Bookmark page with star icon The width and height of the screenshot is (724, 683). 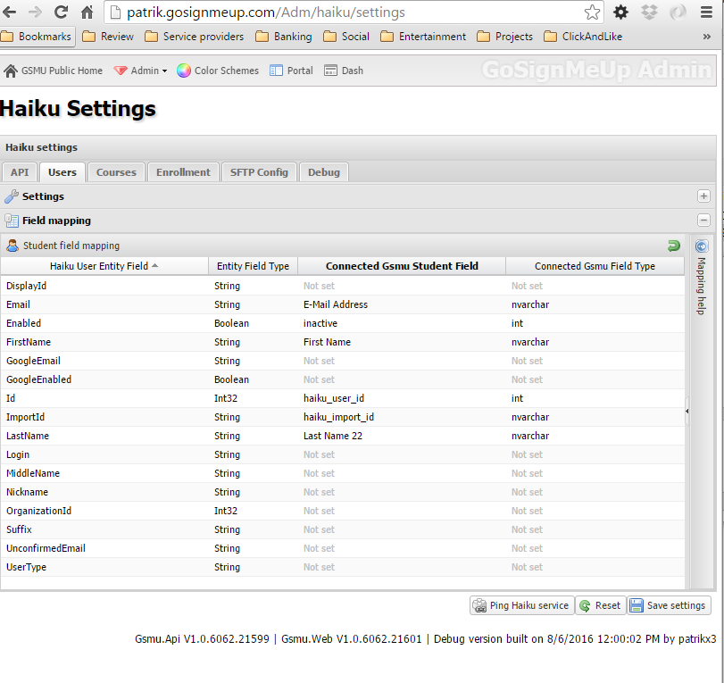pos(592,12)
